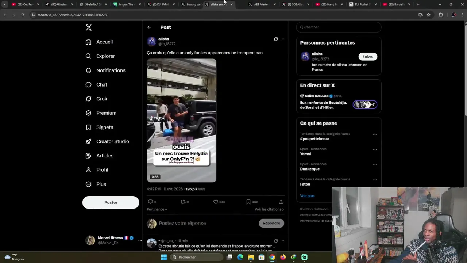Click taskbar Rechercher search box

click(197, 257)
